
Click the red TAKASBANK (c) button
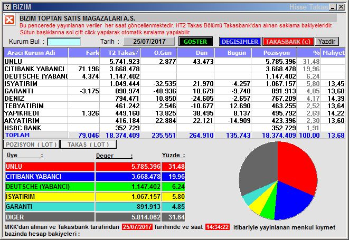click(x=288, y=41)
